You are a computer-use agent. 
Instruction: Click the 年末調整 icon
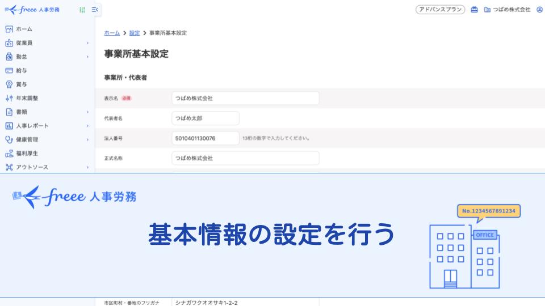click(9, 98)
